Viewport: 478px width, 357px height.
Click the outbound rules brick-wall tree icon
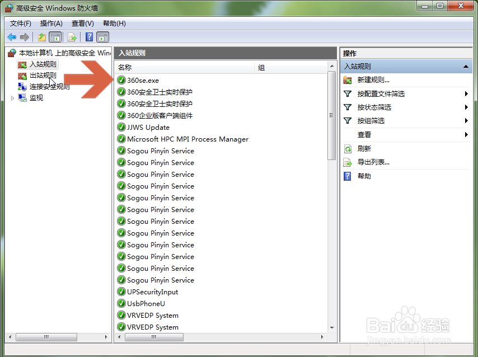pyautogui.click(x=22, y=76)
